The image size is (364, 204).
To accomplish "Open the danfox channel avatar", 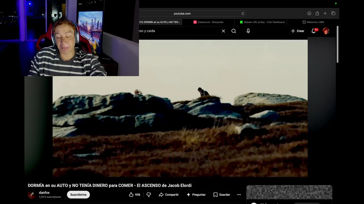I will pyautogui.click(x=32, y=195).
